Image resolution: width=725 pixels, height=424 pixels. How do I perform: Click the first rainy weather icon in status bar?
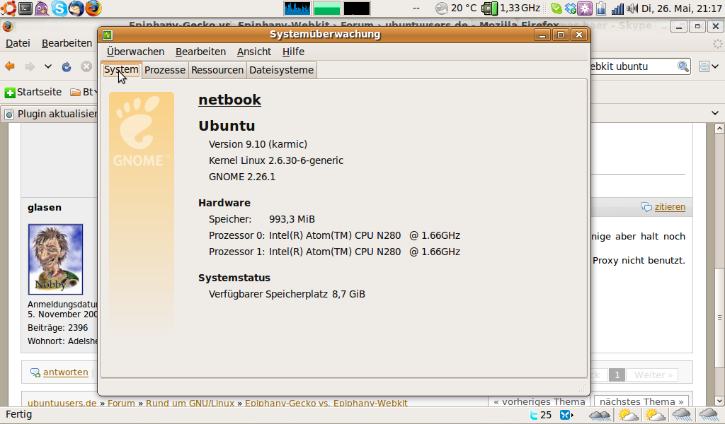click(x=600, y=415)
